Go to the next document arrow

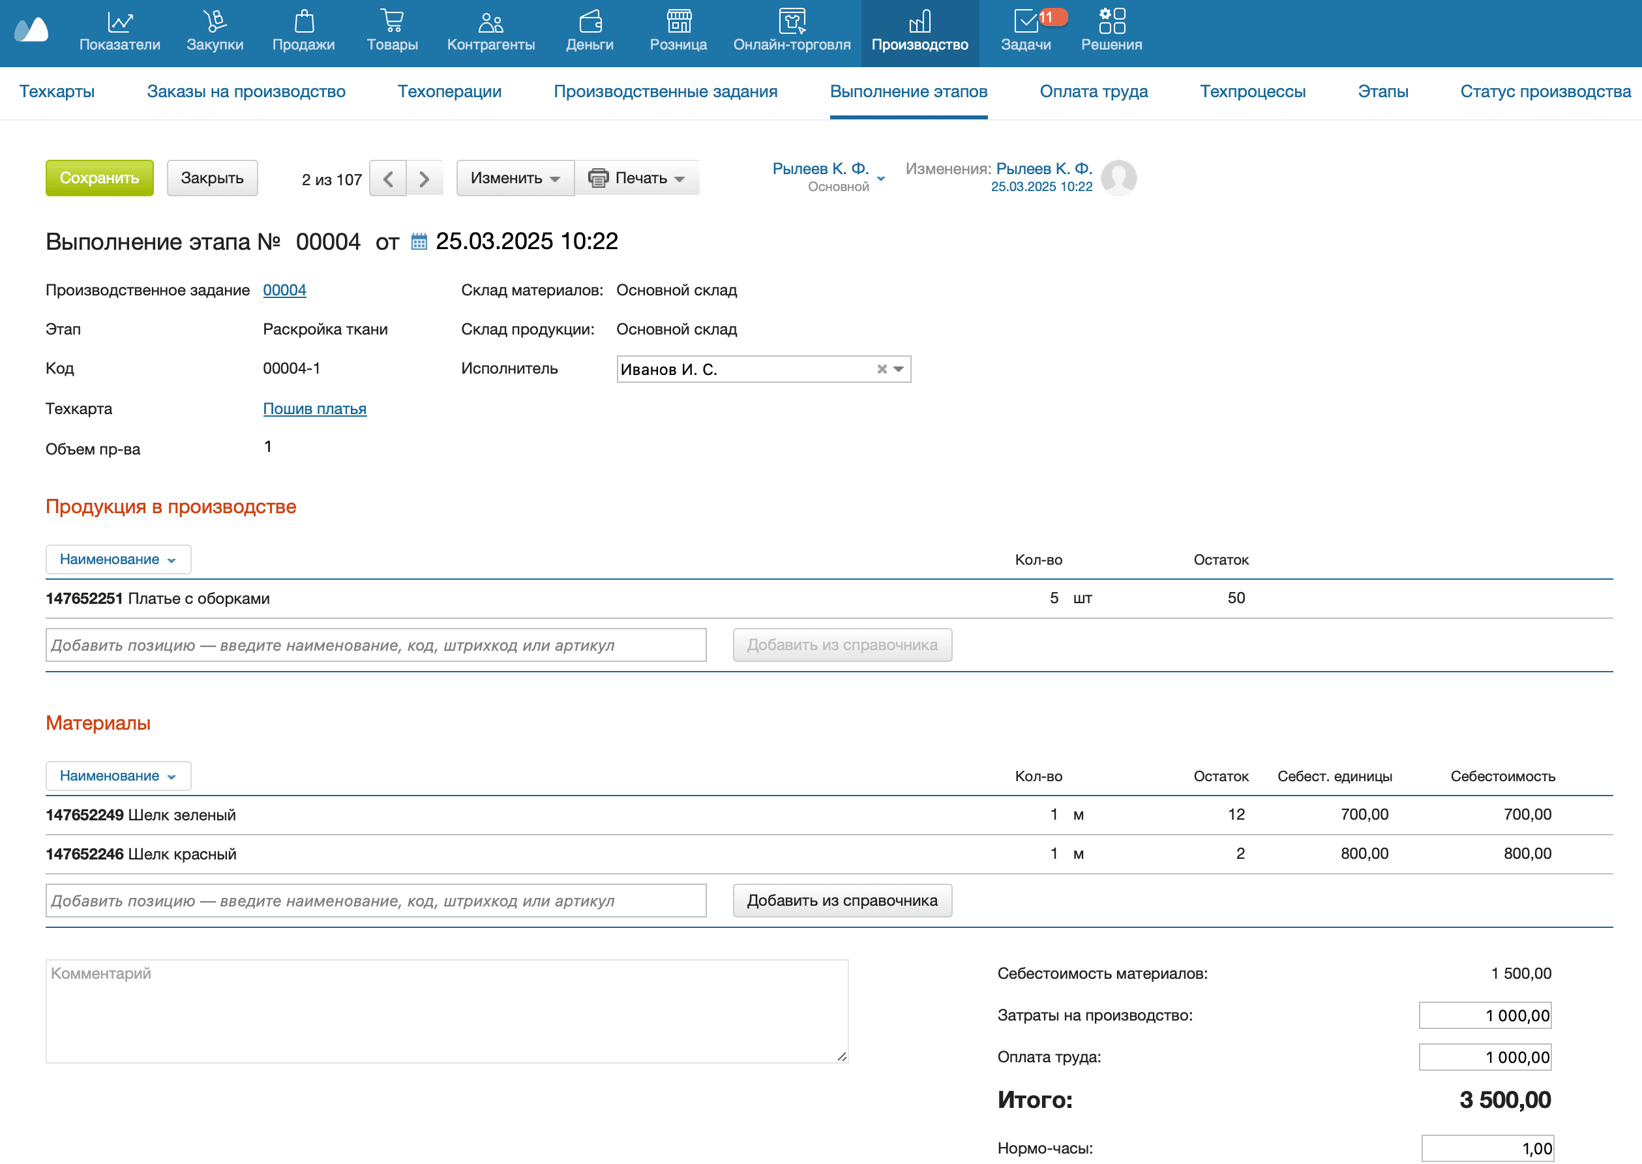pyautogui.click(x=425, y=179)
